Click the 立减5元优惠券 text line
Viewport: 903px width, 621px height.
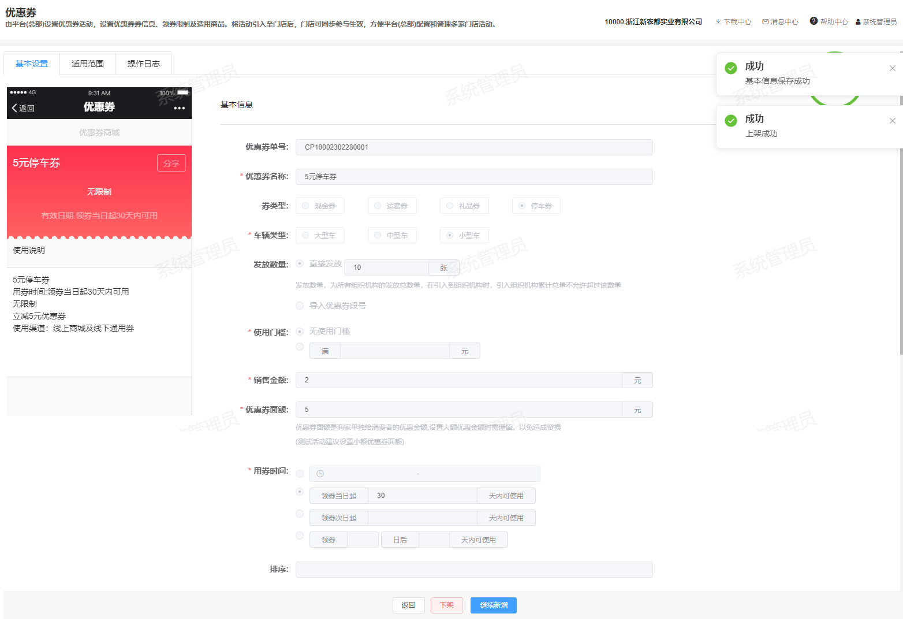(x=39, y=316)
